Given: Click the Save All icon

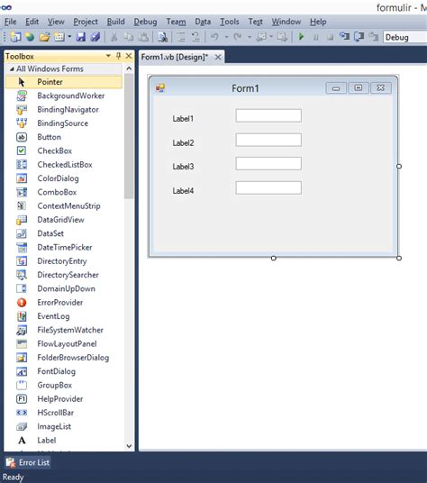Looking at the screenshot, I should click(x=95, y=37).
